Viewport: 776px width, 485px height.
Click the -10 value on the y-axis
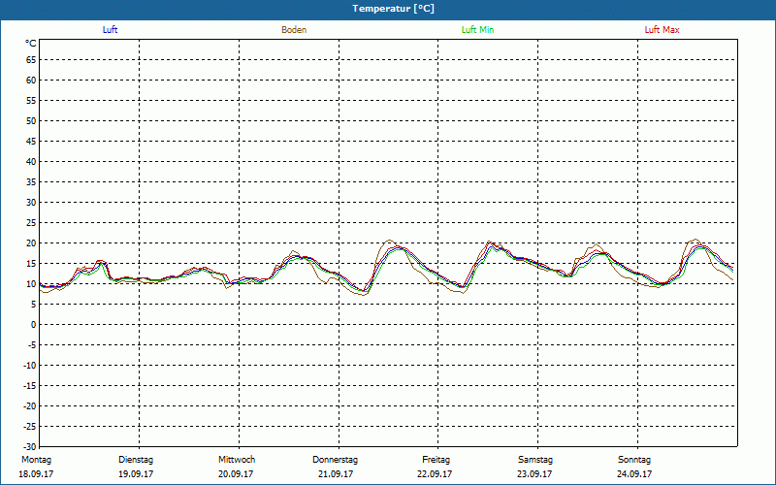[x=30, y=366]
